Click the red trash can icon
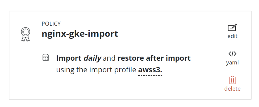259x107 pixels. (232, 80)
